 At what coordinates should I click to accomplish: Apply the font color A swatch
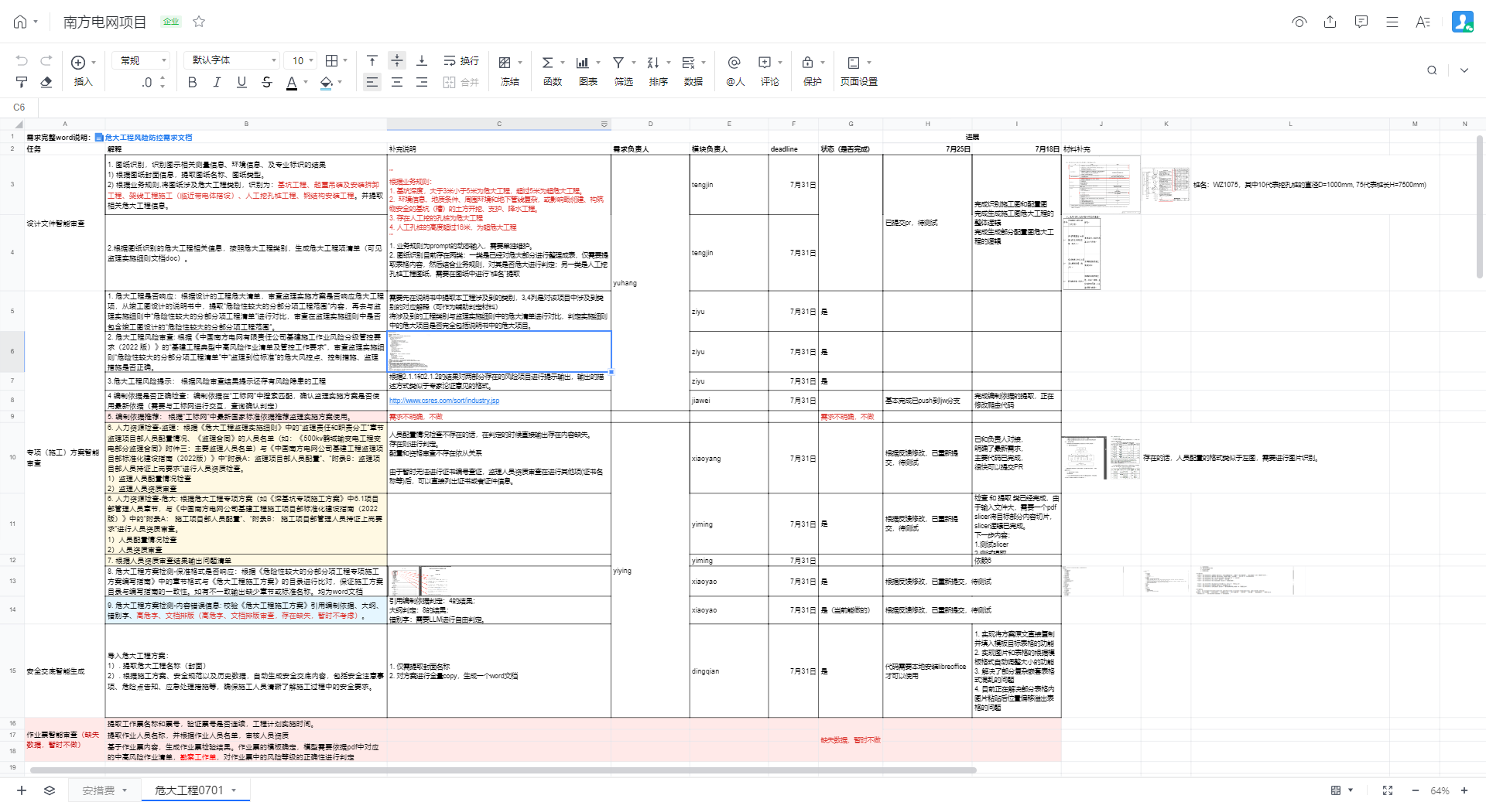click(x=292, y=82)
